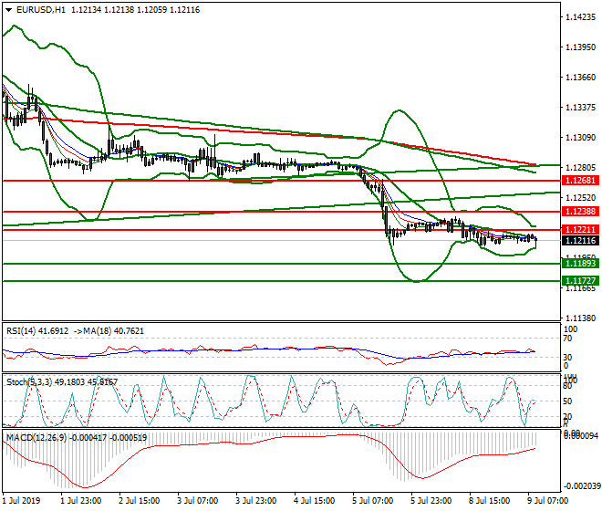Click the -0.002039 value on MACD scale

(582, 486)
